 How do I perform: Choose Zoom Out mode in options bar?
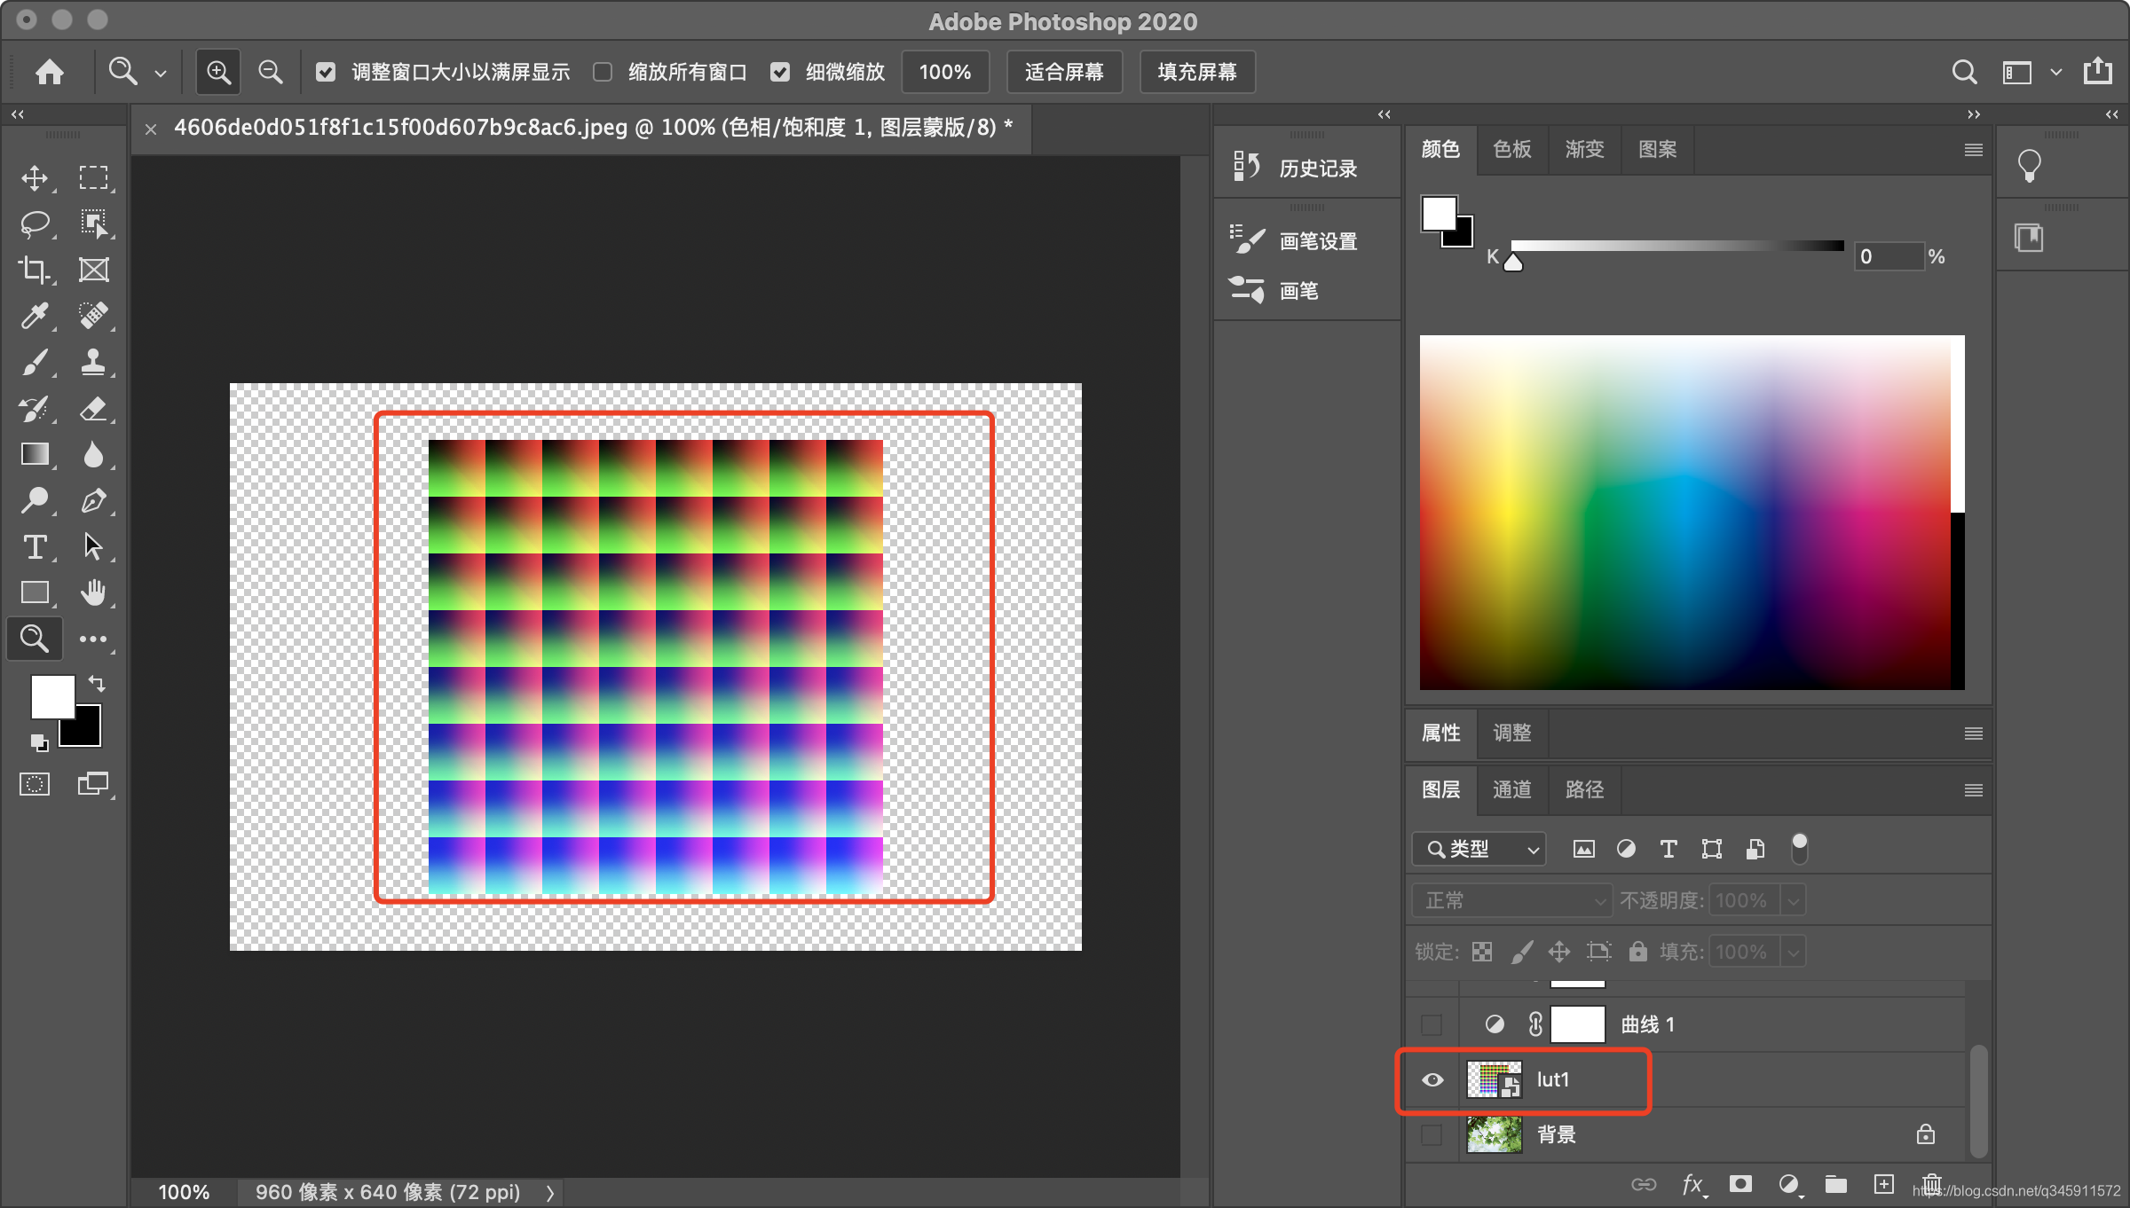tap(271, 72)
